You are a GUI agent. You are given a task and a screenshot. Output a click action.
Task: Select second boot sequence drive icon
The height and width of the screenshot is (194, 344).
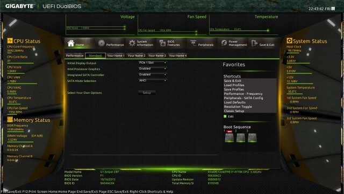click(x=241, y=138)
